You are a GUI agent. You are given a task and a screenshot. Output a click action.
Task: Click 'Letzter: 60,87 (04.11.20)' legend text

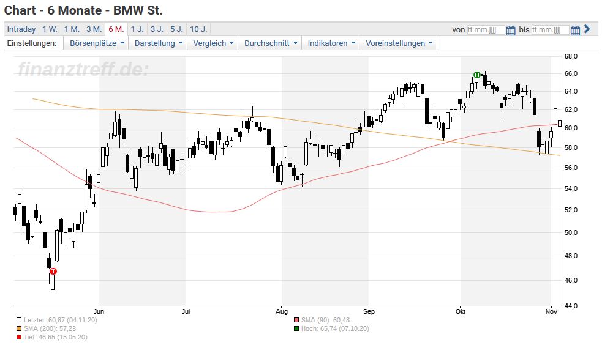60,320
